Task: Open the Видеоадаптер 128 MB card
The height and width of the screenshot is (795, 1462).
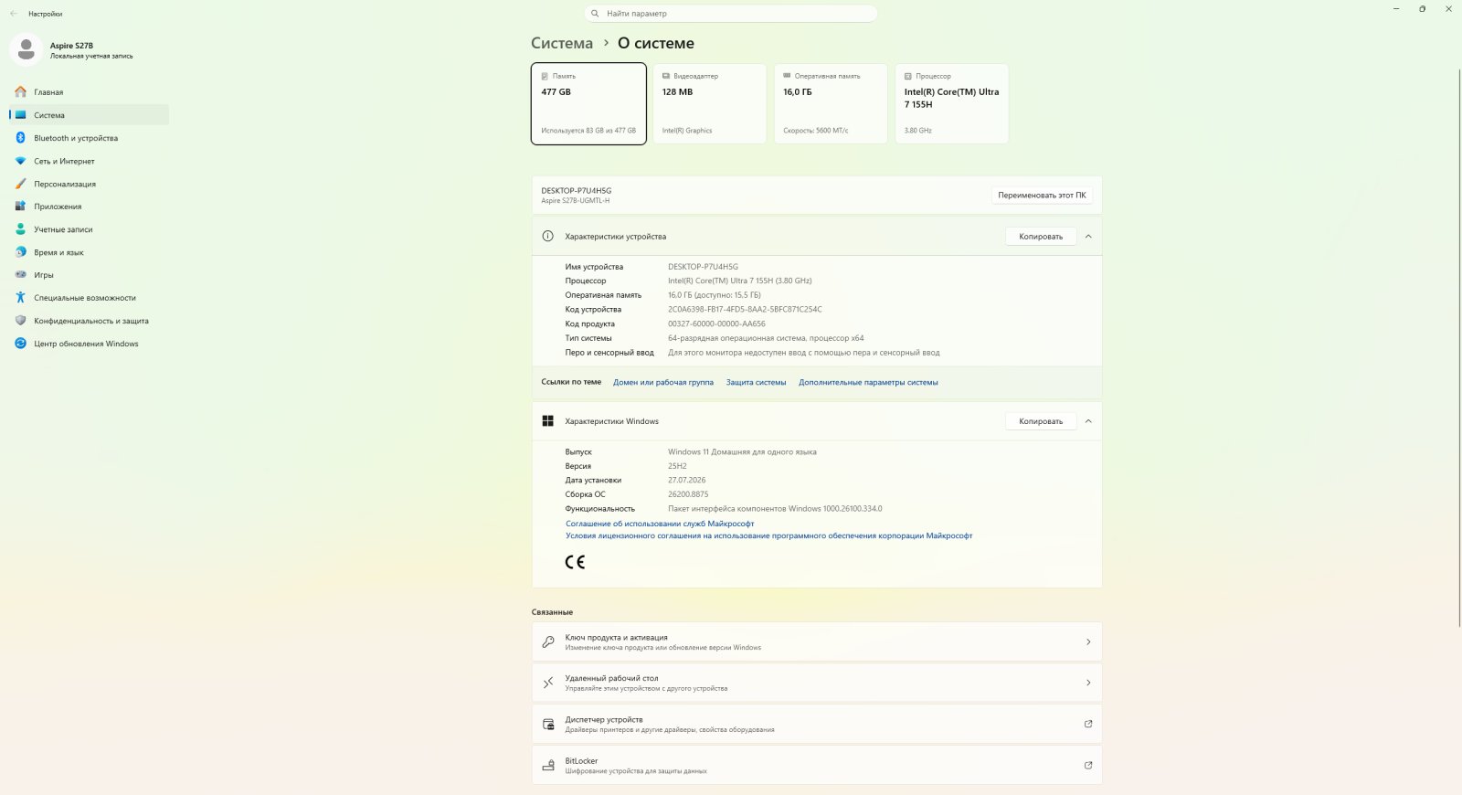Action: click(x=709, y=103)
